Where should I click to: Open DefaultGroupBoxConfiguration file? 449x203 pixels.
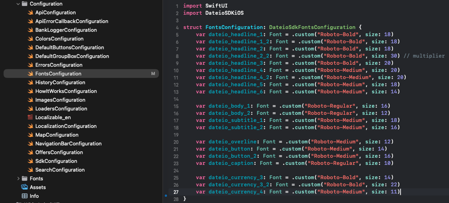72,57
